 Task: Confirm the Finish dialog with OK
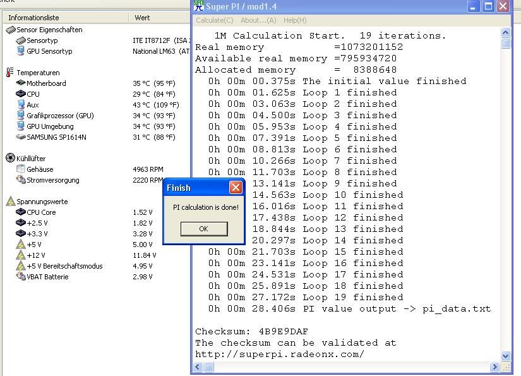click(204, 229)
